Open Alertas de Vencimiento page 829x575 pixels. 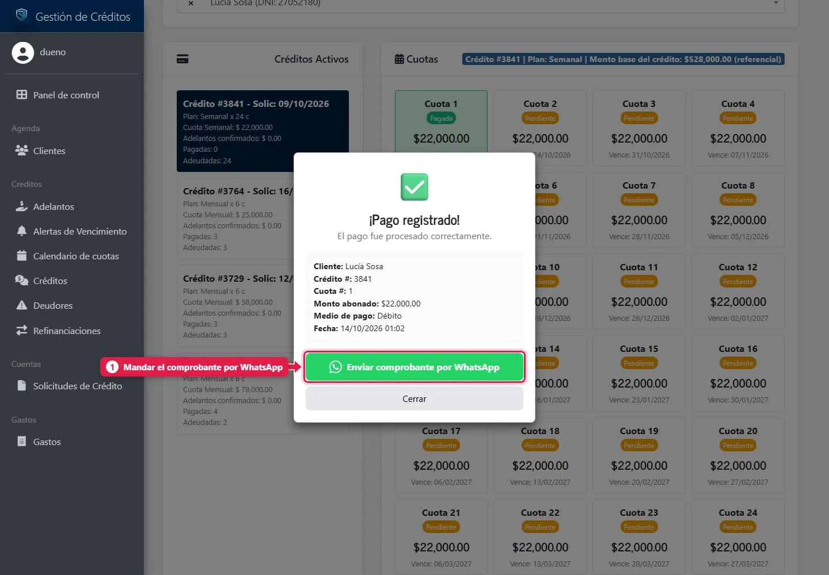click(72, 231)
